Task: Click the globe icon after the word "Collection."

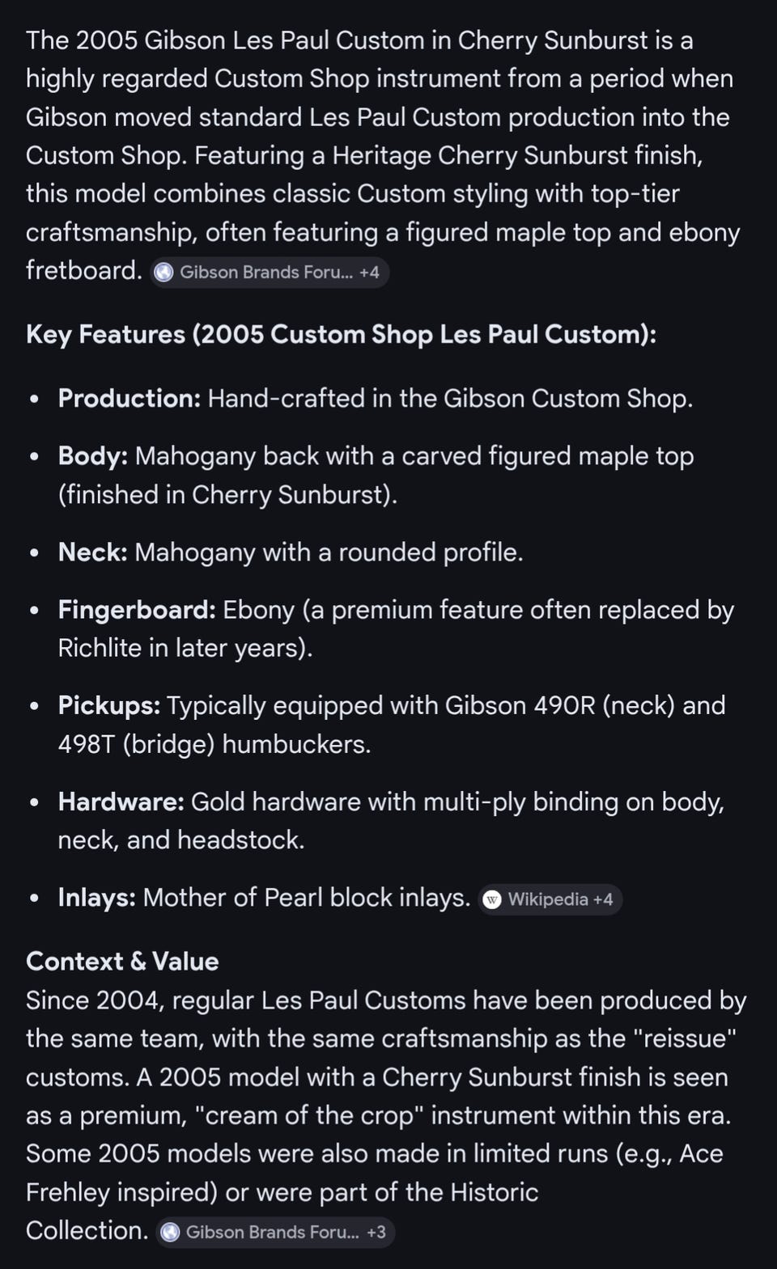Action: pos(170,1232)
